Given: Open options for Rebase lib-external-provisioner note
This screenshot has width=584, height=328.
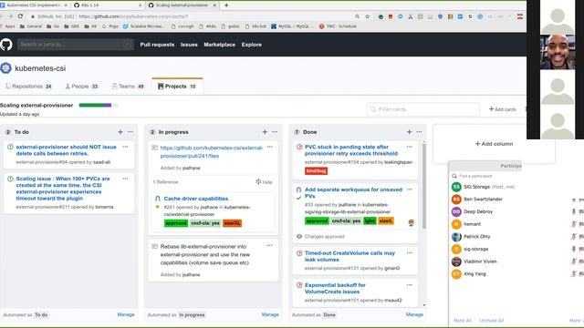Looking at the screenshot, I should point(270,245).
